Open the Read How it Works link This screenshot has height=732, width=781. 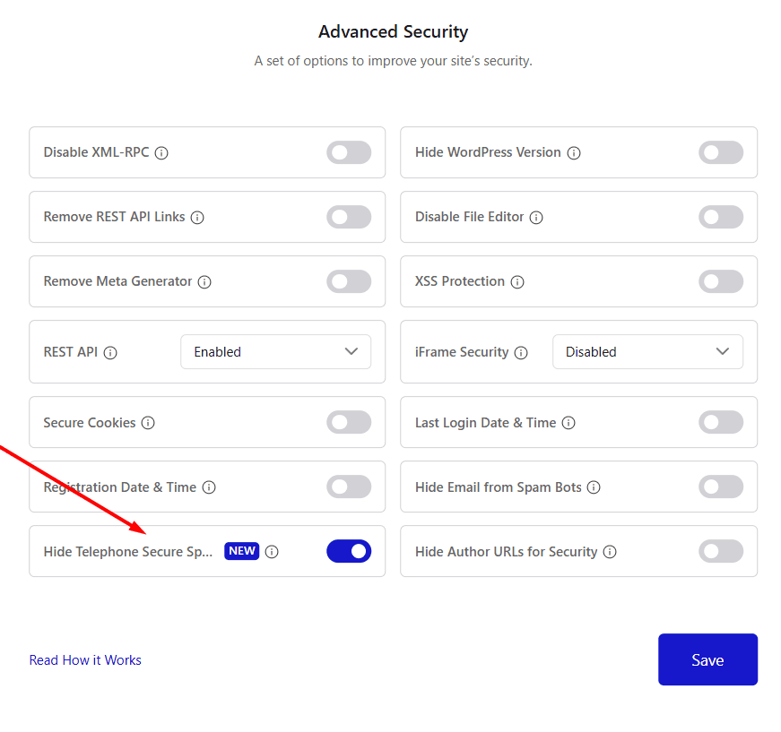(x=85, y=659)
